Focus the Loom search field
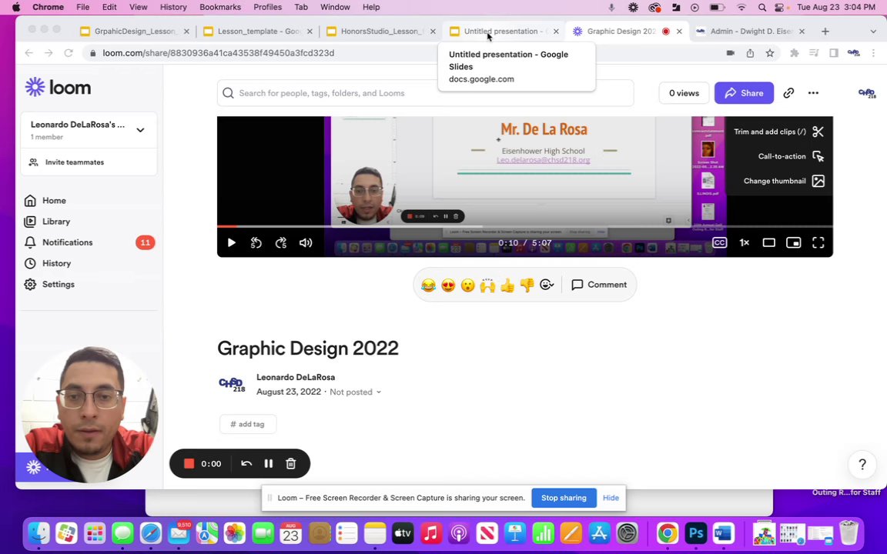 (x=425, y=93)
